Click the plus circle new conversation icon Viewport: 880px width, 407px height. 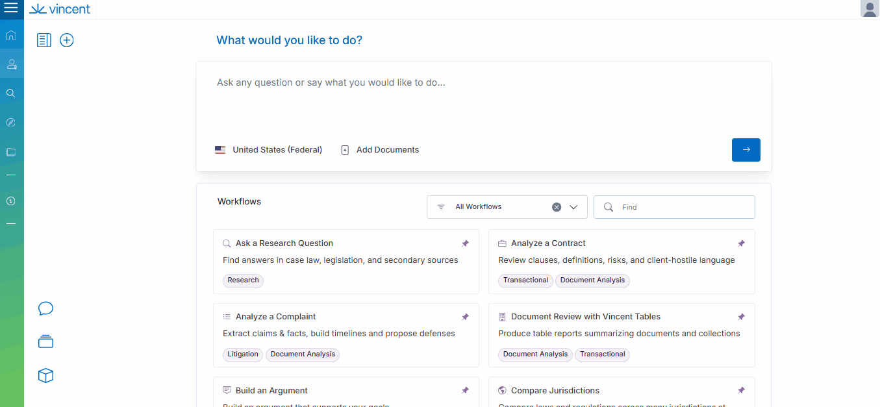coord(67,40)
